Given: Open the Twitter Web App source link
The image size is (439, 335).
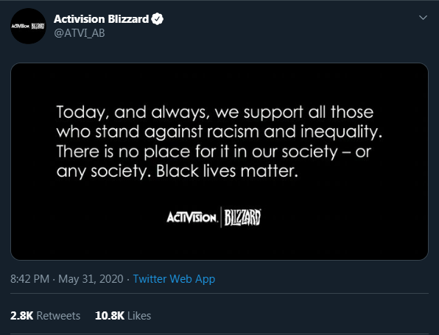Looking at the screenshot, I should 174,279.
